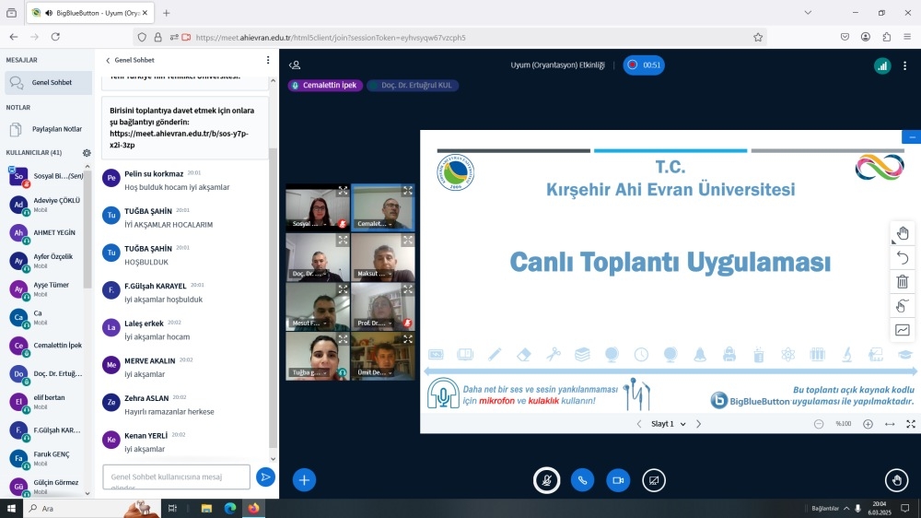Open connection status signal icon

point(882,65)
